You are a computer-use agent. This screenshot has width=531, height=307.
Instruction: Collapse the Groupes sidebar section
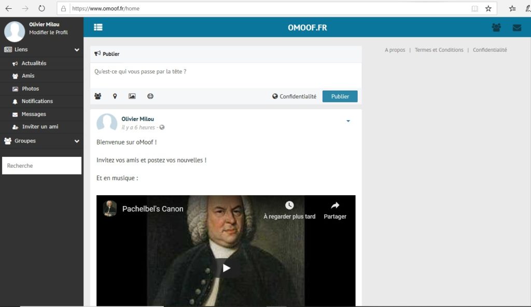tap(77, 141)
